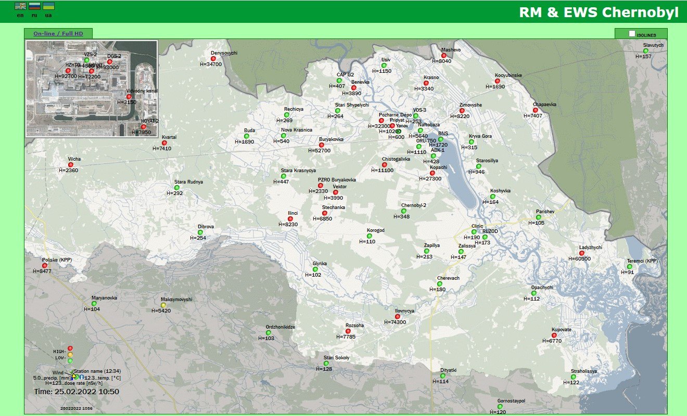Image resolution: width=687 pixels, height=416 pixels.
Task: Switch language using the English flag
Action: point(20,6)
